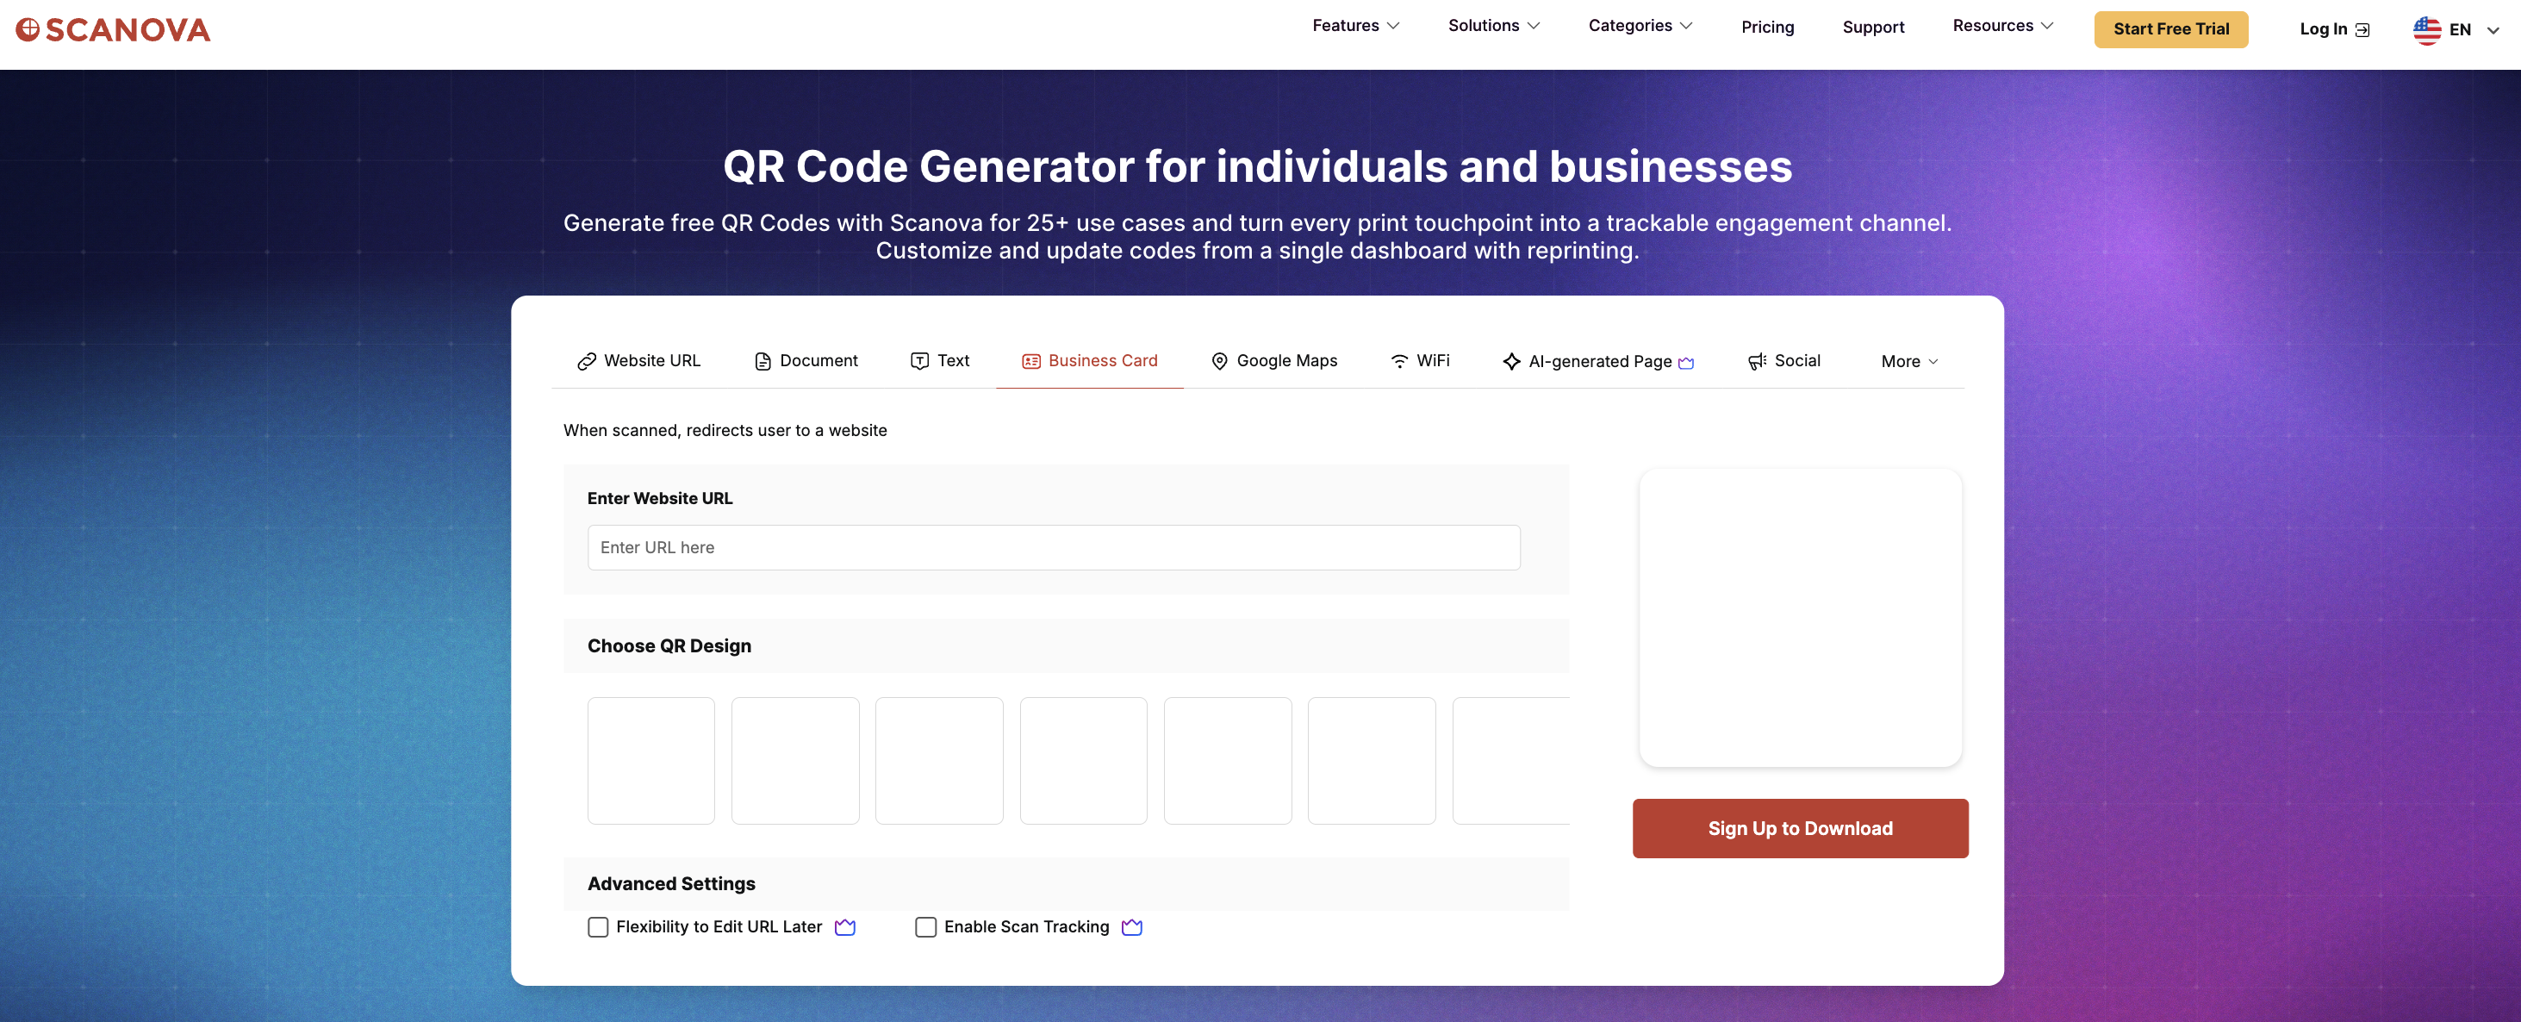
Task: Switch to the Website URL tab
Action: (x=638, y=361)
